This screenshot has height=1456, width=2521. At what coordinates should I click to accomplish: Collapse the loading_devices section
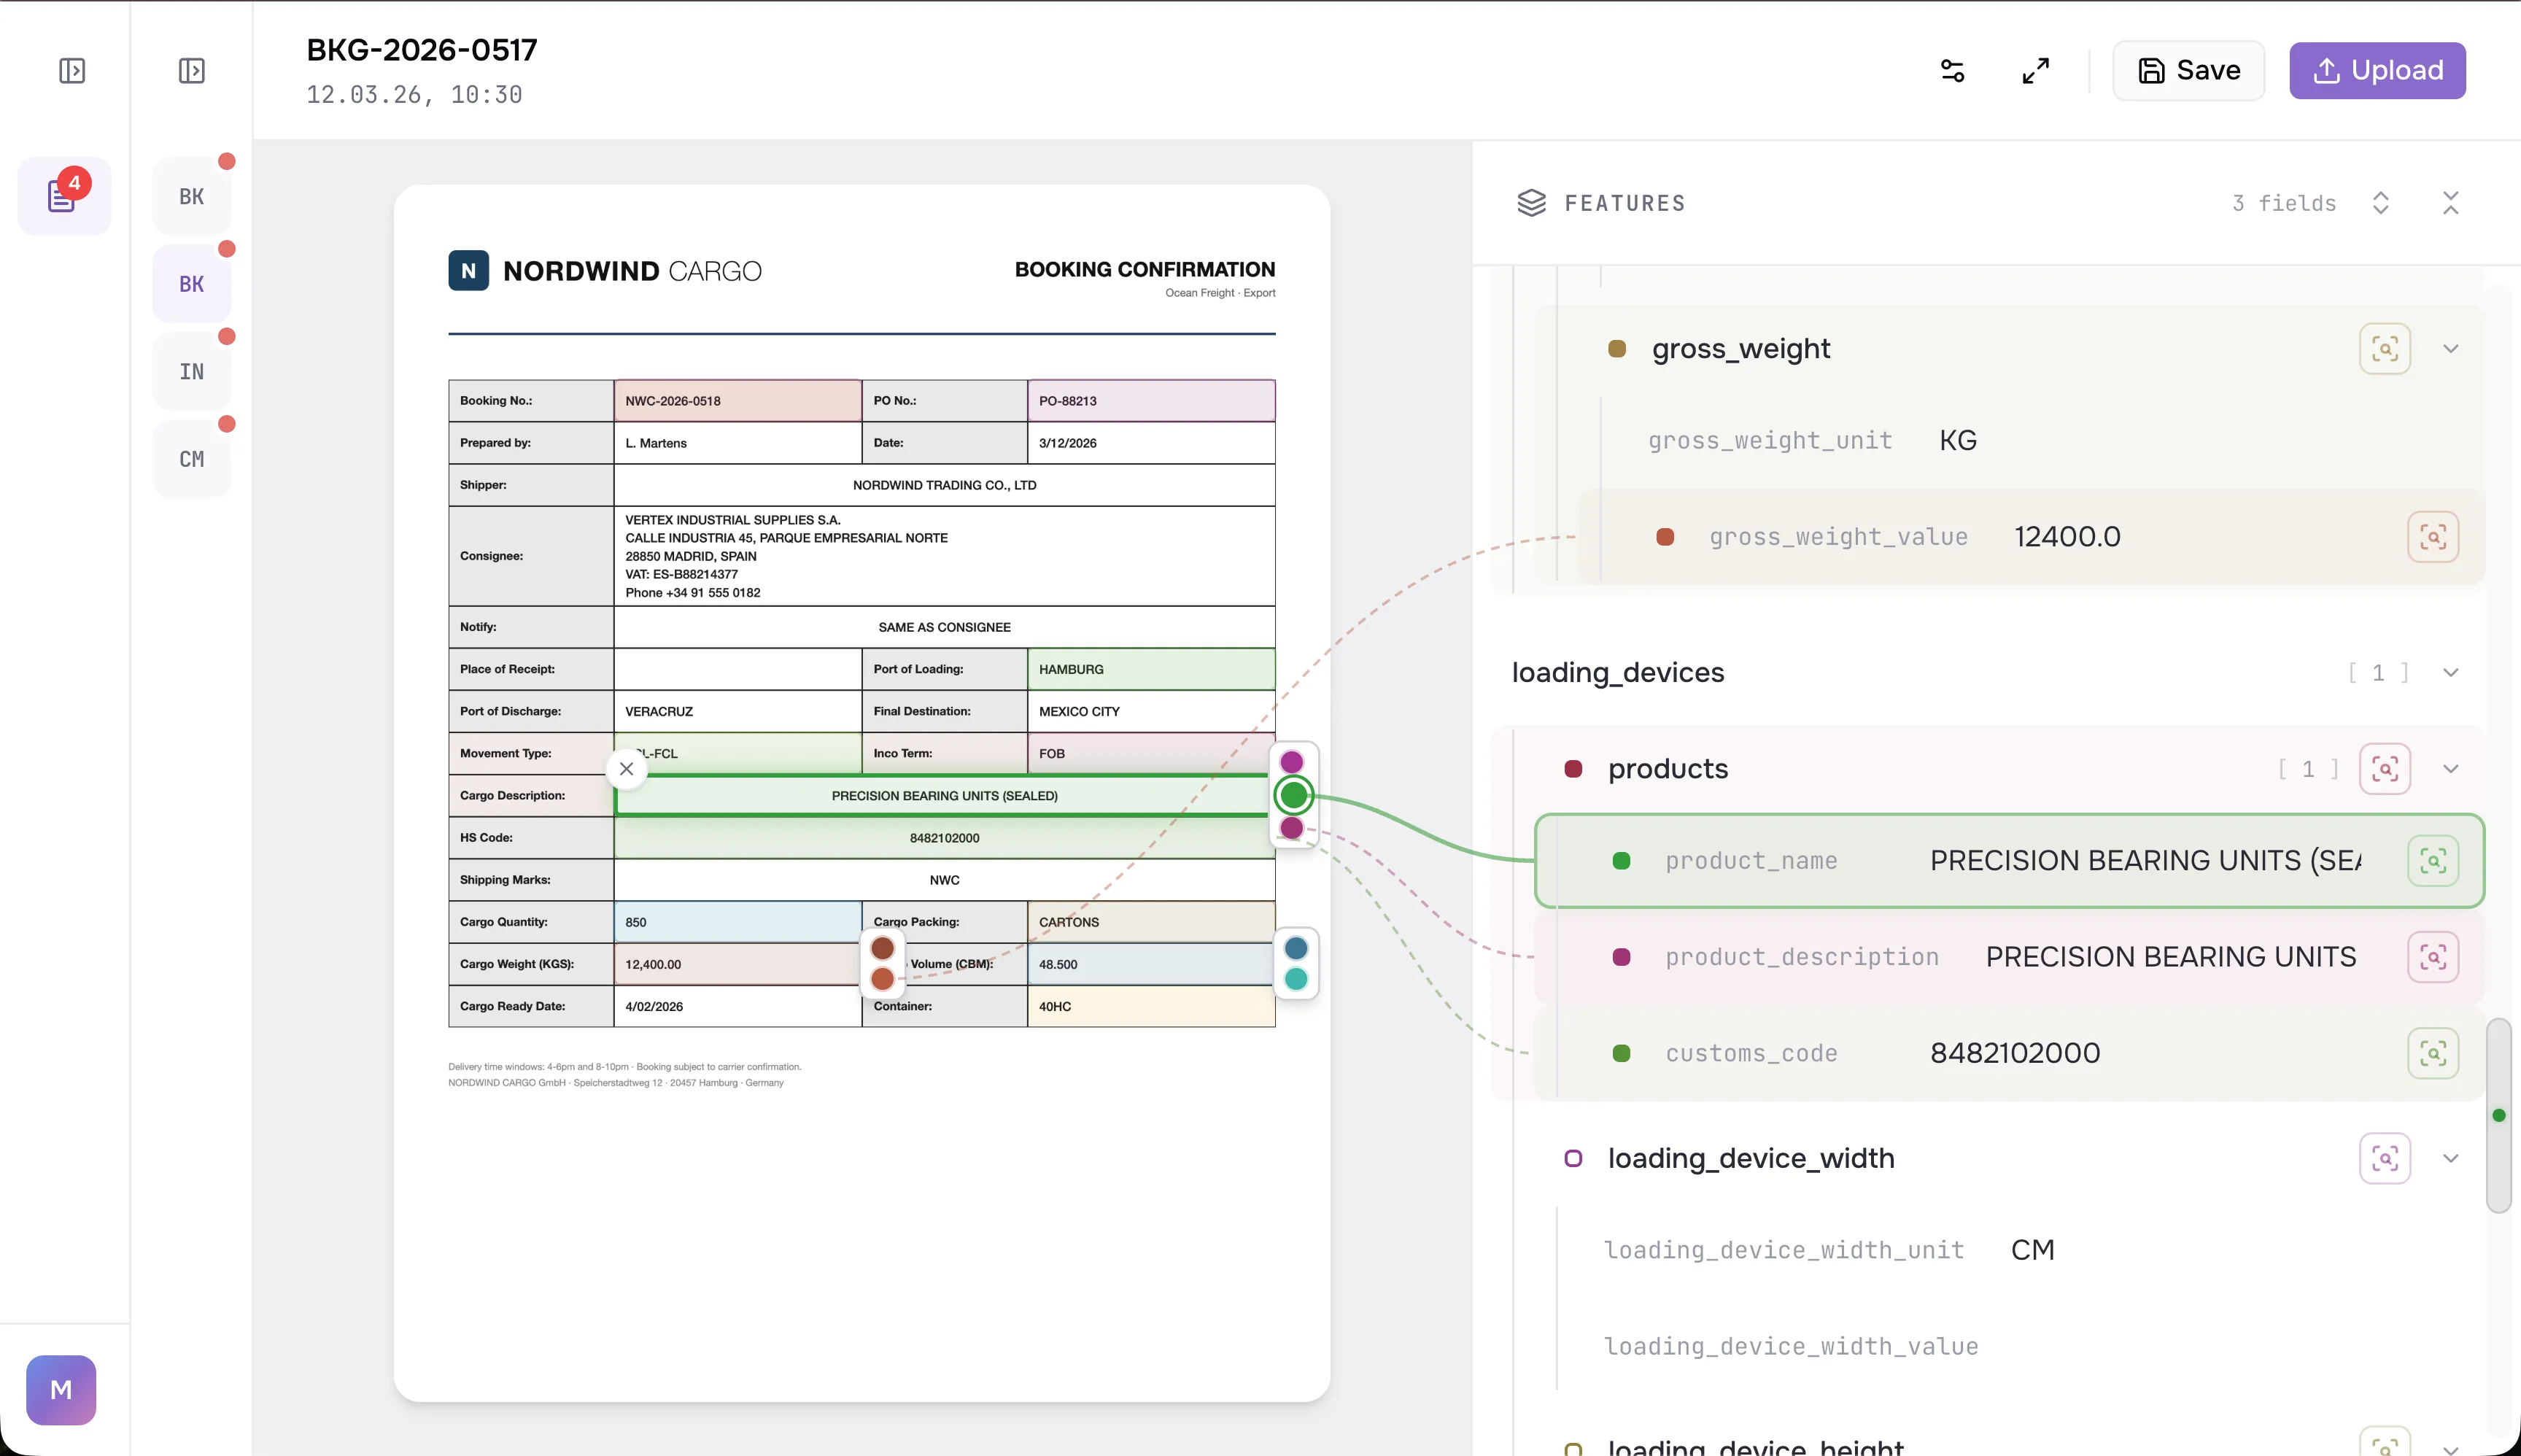click(x=2451, y=672)
